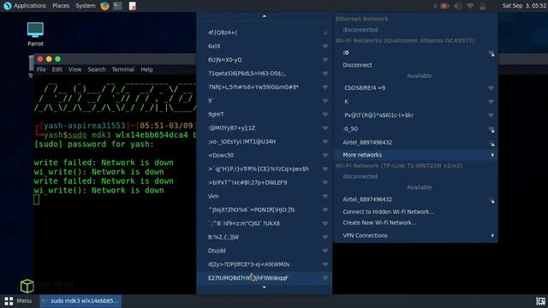Click the down arrow below network list
This screenshot has height=308, width=548.
265,287
